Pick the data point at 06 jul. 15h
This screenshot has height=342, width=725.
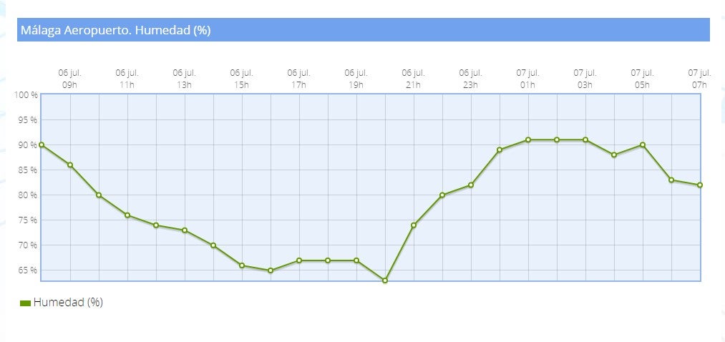[242, 265]
